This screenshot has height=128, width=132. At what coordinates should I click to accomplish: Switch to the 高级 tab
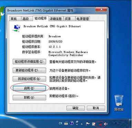coord(27,19)
